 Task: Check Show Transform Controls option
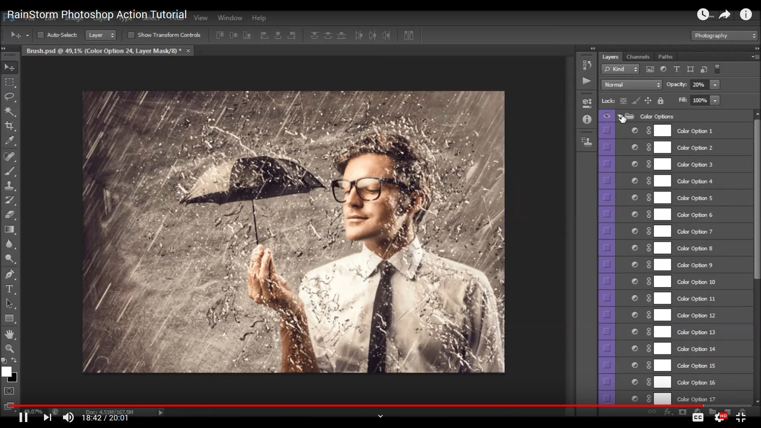click(x=131, y=35)
